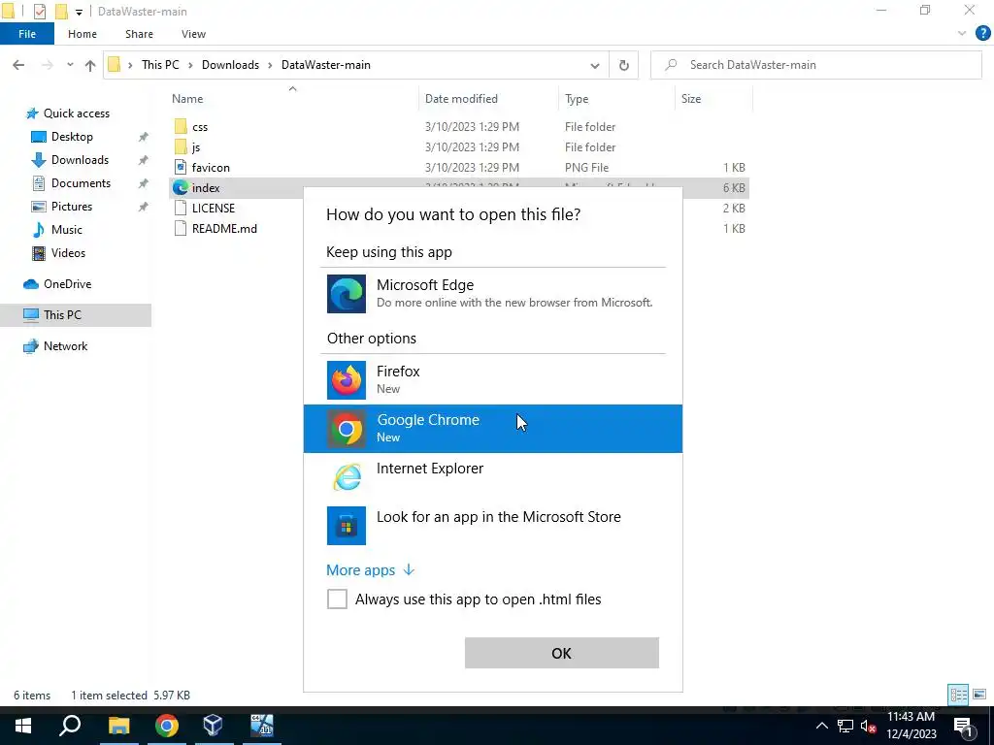Open Quick access in the navigation pane
This screenshot has width=994, height=745.
click(x=76, y=113)
